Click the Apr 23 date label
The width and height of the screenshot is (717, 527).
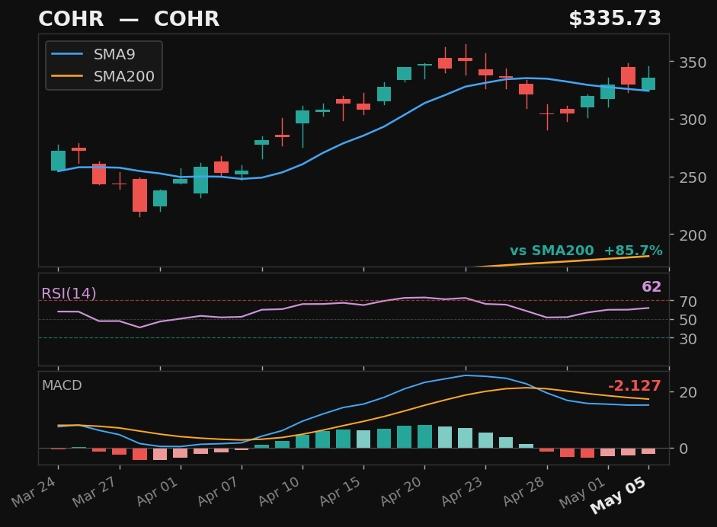click(462, 490)
